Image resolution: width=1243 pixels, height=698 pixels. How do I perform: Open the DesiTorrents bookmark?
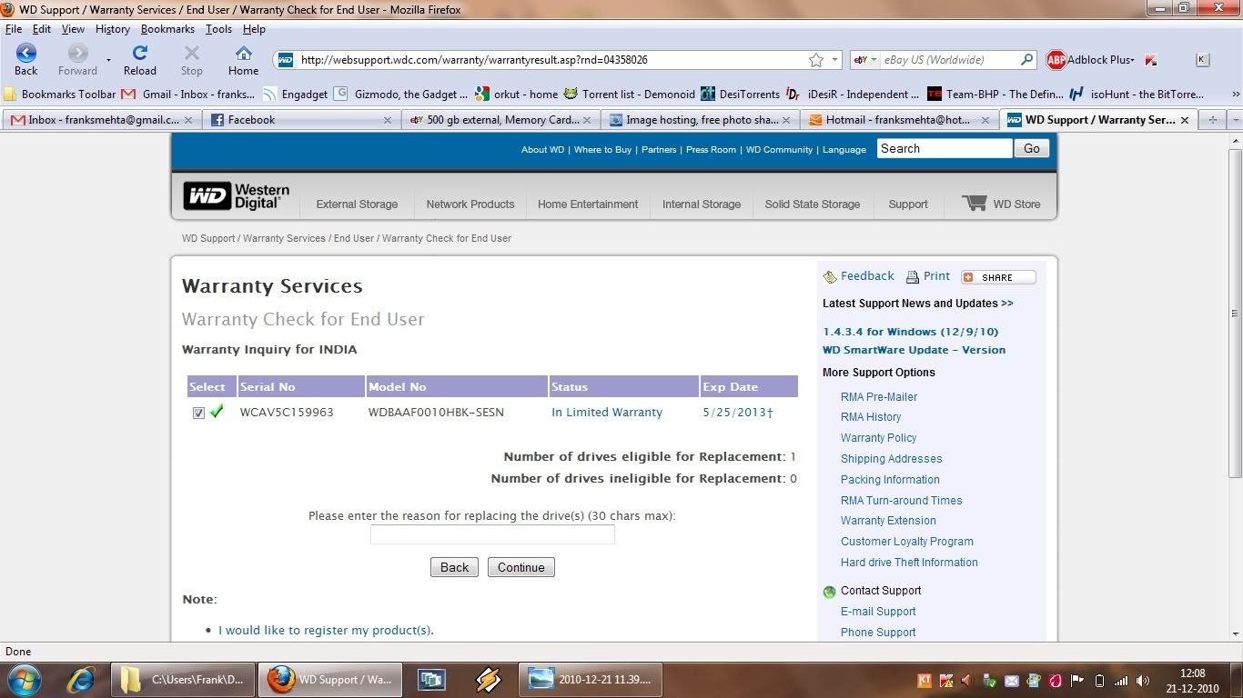739,94
